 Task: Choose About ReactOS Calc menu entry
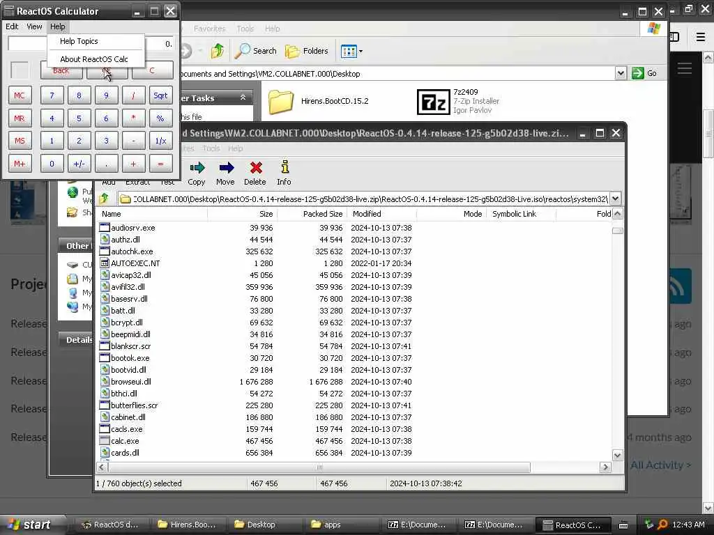(96, 59)
